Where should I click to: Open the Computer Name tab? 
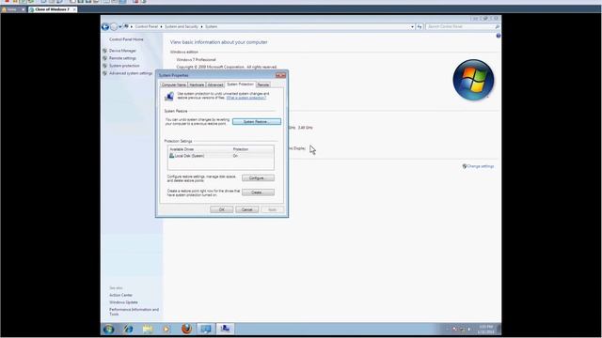[x=173, y=84]
